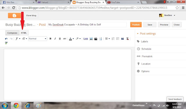The height and width of the screenshot is (109, 186).
Task: Close the post editor
Action: pos(177,25)
